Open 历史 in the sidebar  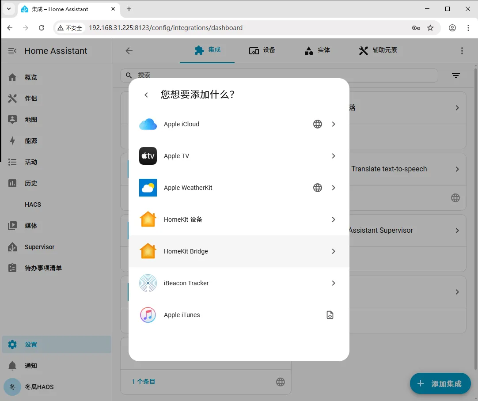[x=57, y=183]
